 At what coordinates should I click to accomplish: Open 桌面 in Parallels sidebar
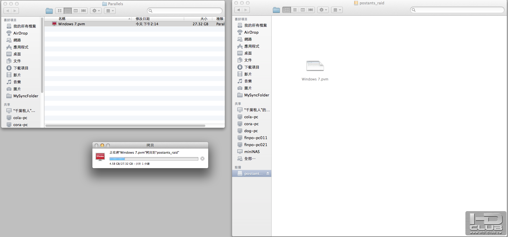[14, 54]
